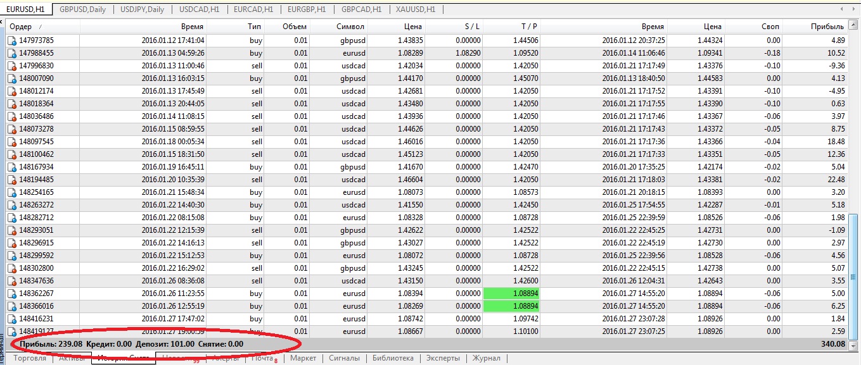Image resolution: width=861 pixels, height=365 pixels.
Task: Click the green T/P cell 1.08894 of order 148362267
Action: point(511,294)
